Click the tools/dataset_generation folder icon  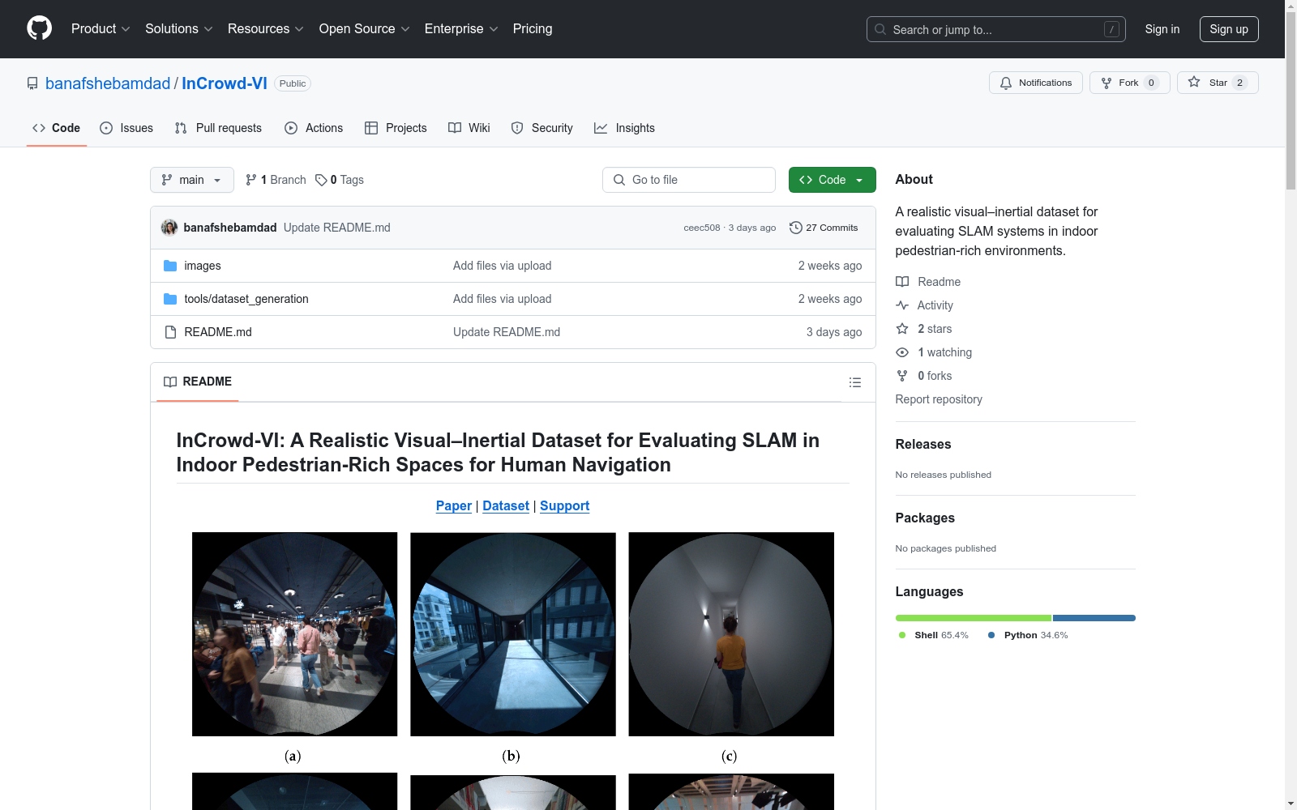point(170,299)
